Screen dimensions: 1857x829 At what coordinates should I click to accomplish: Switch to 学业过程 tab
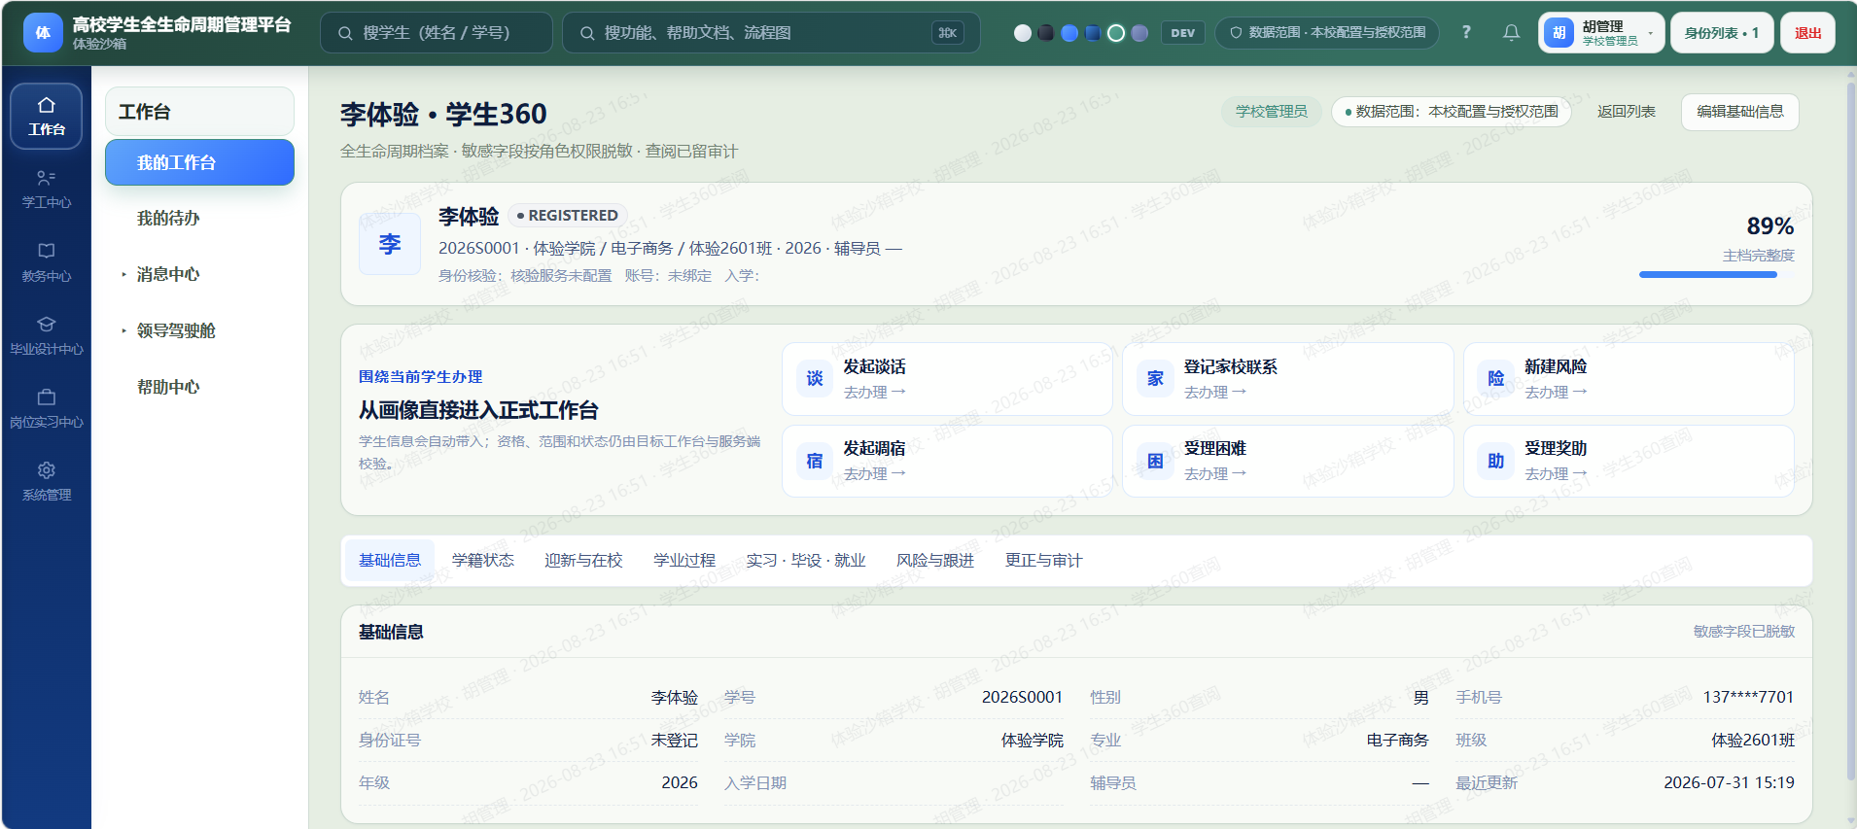pos(684,561)
